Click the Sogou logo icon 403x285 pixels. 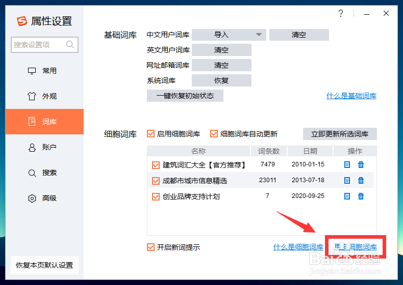22,21
